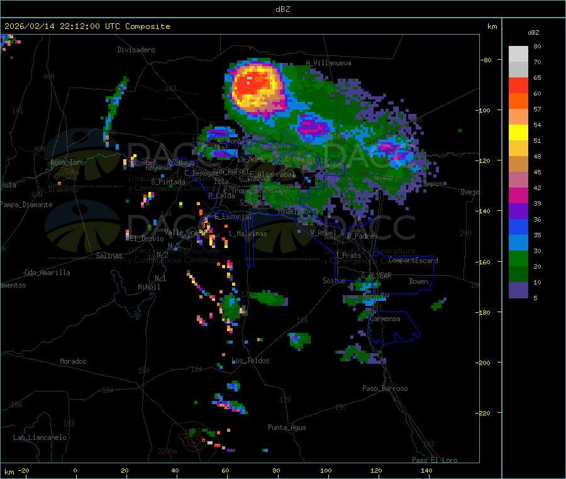
Task: Select the dark green 10-20 dBZ swatch
Action: [518, 274]
